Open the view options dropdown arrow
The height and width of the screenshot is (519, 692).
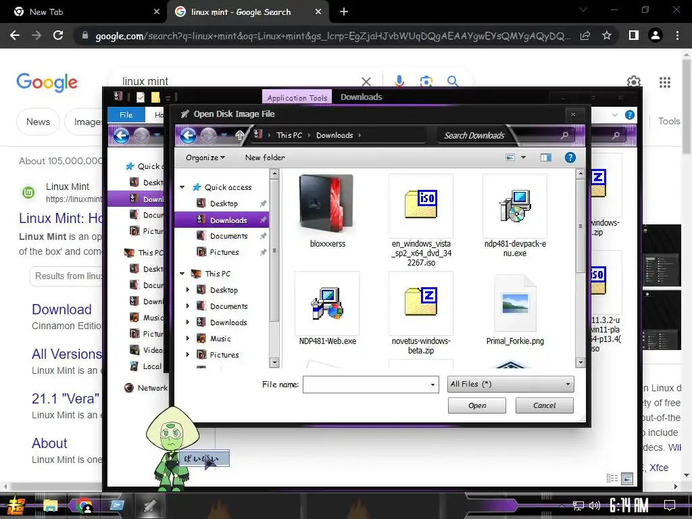click(524, 157)
